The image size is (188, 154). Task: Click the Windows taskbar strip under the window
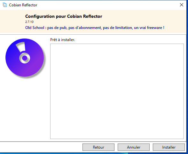click(x=93, y=153)
